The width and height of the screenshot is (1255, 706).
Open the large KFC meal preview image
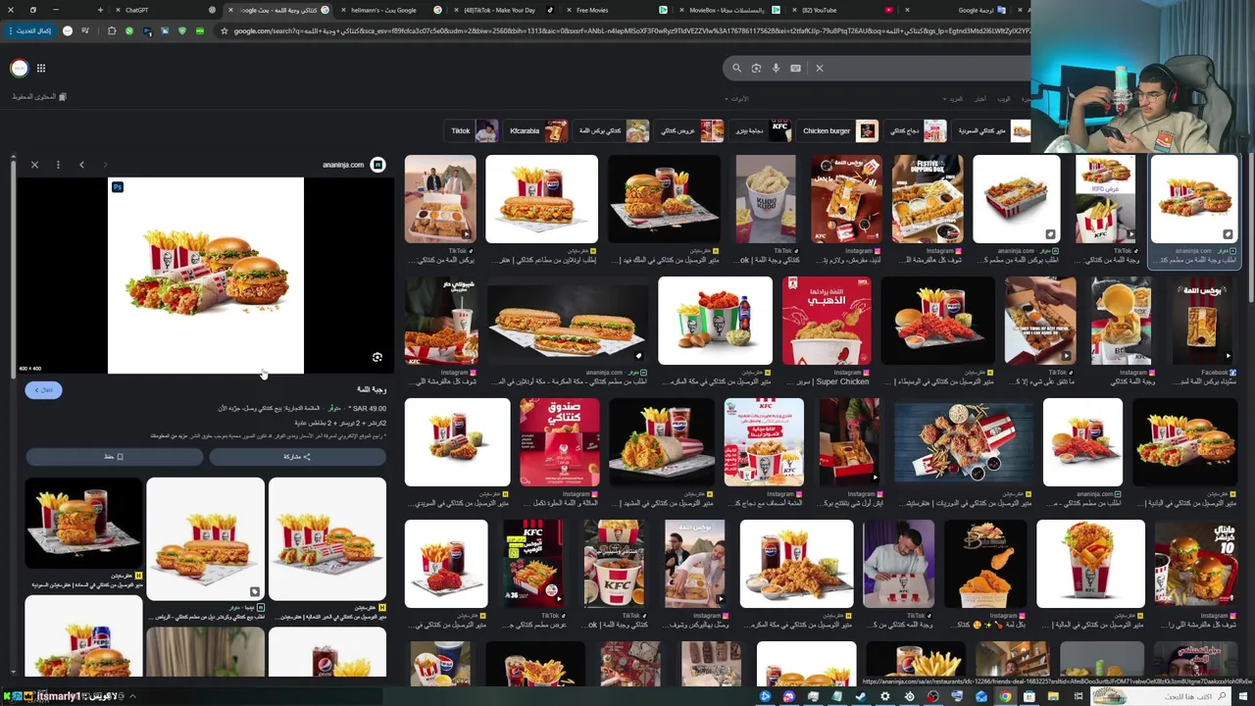pyautogui.click(x=206, y=276)
